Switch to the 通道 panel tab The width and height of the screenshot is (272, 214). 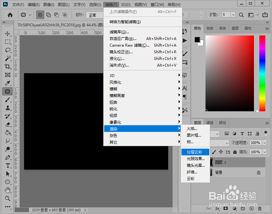tap(210, 123)
